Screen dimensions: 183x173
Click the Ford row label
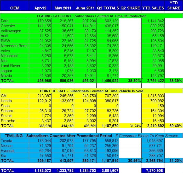tap(5, 21)
